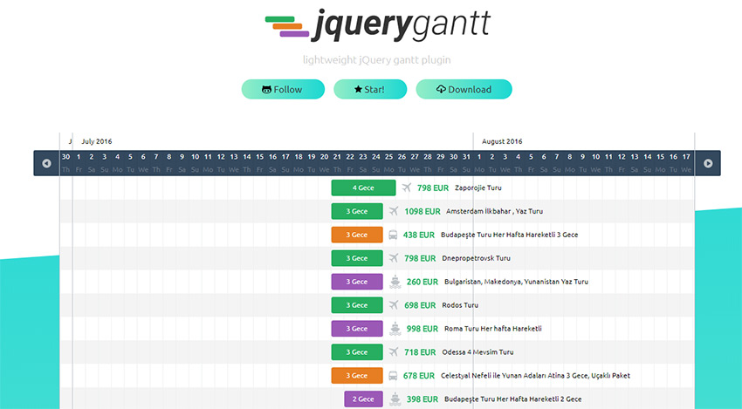Image resolution: width=742 pixels, height=409 pixels.
Task: Go to next dates with right arrow
Action: coord(708,163)
